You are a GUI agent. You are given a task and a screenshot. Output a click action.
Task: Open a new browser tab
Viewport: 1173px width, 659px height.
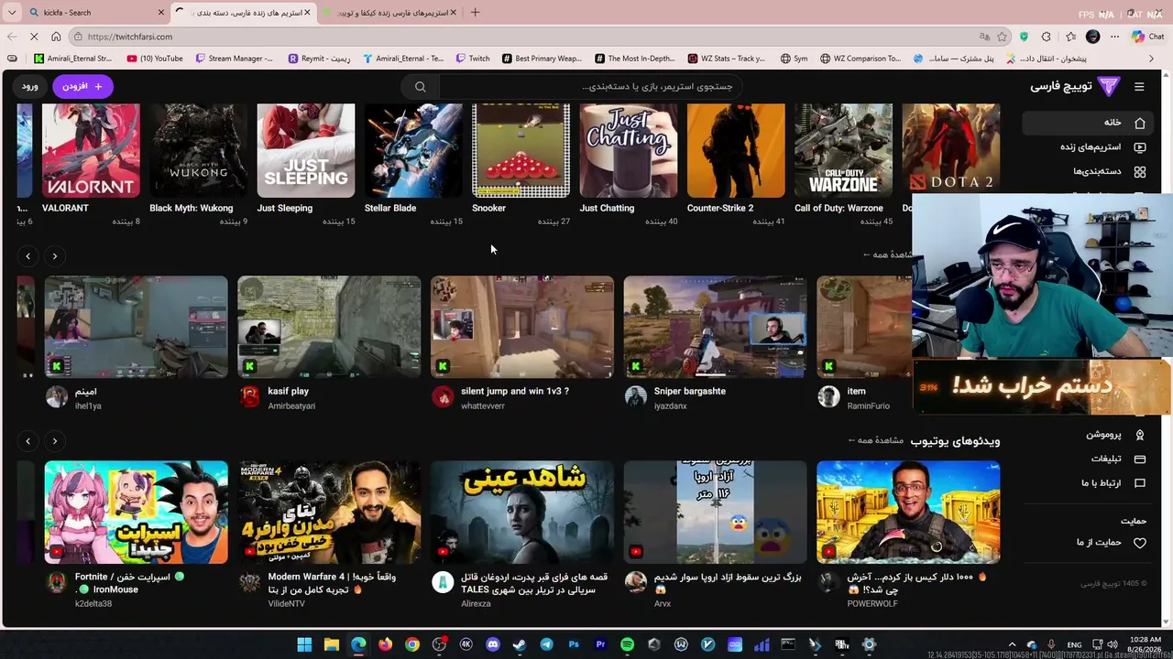click(475, 13)
